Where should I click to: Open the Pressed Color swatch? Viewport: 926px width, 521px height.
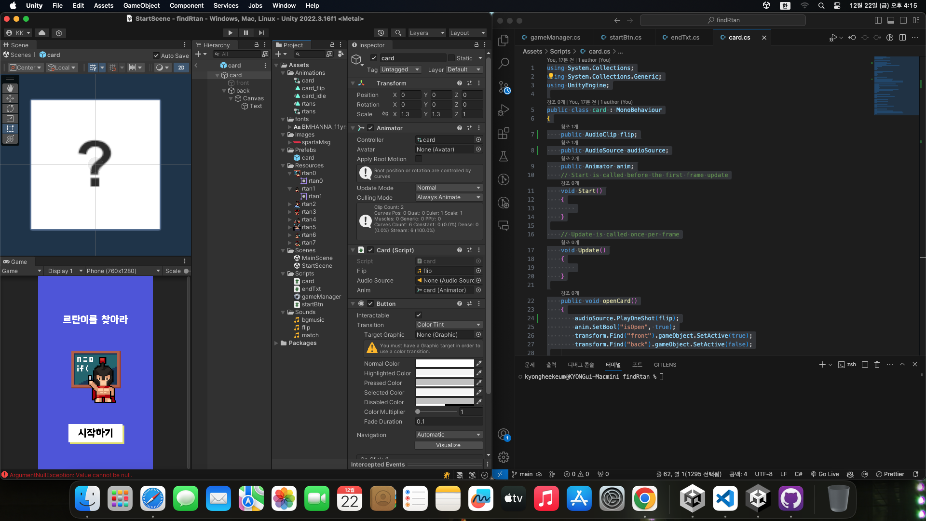[445, 383]
